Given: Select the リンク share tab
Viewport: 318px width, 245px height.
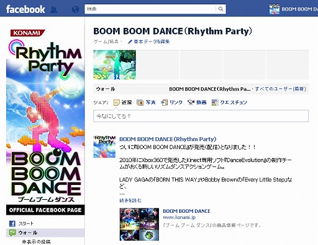Looking at the screenshot, I should click(176, 102).
